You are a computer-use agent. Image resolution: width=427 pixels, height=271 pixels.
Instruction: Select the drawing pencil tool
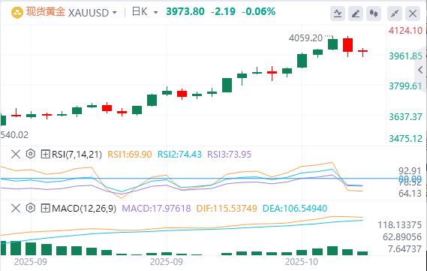(x=356, y=14)
